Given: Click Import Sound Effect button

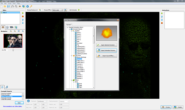Looking at the screenshot, I should pyautogui.click(x=107, y=56).
